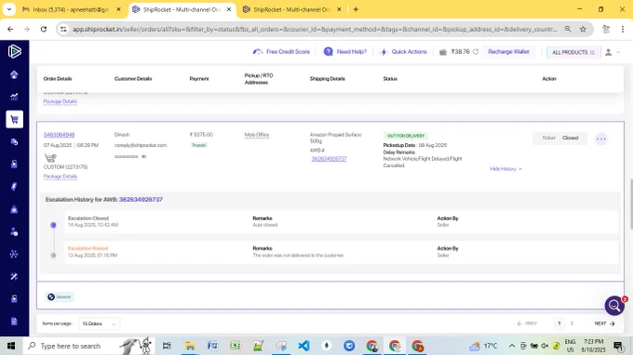Click the browser address bar
The height and width of the screenshot is (355, 633).
[315, 29]
